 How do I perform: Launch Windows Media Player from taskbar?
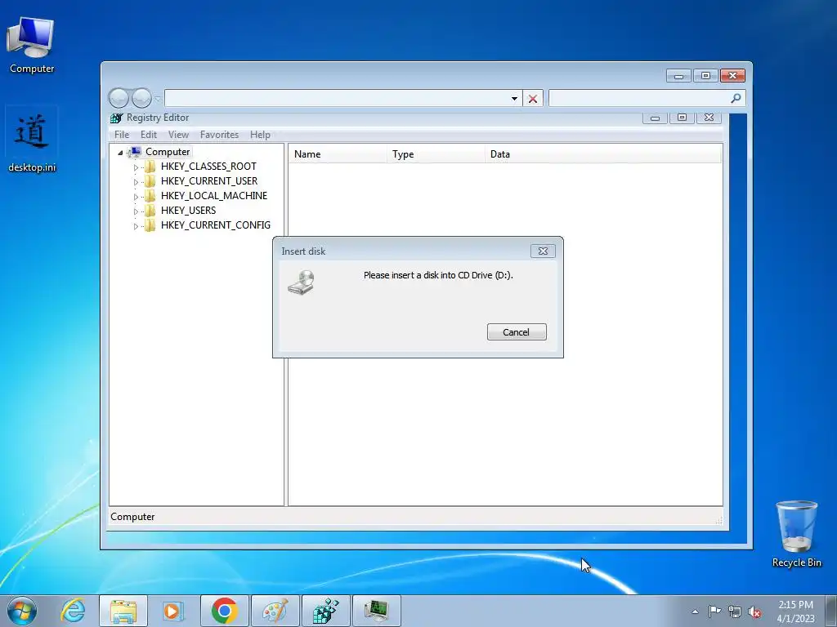pos(173,611)
